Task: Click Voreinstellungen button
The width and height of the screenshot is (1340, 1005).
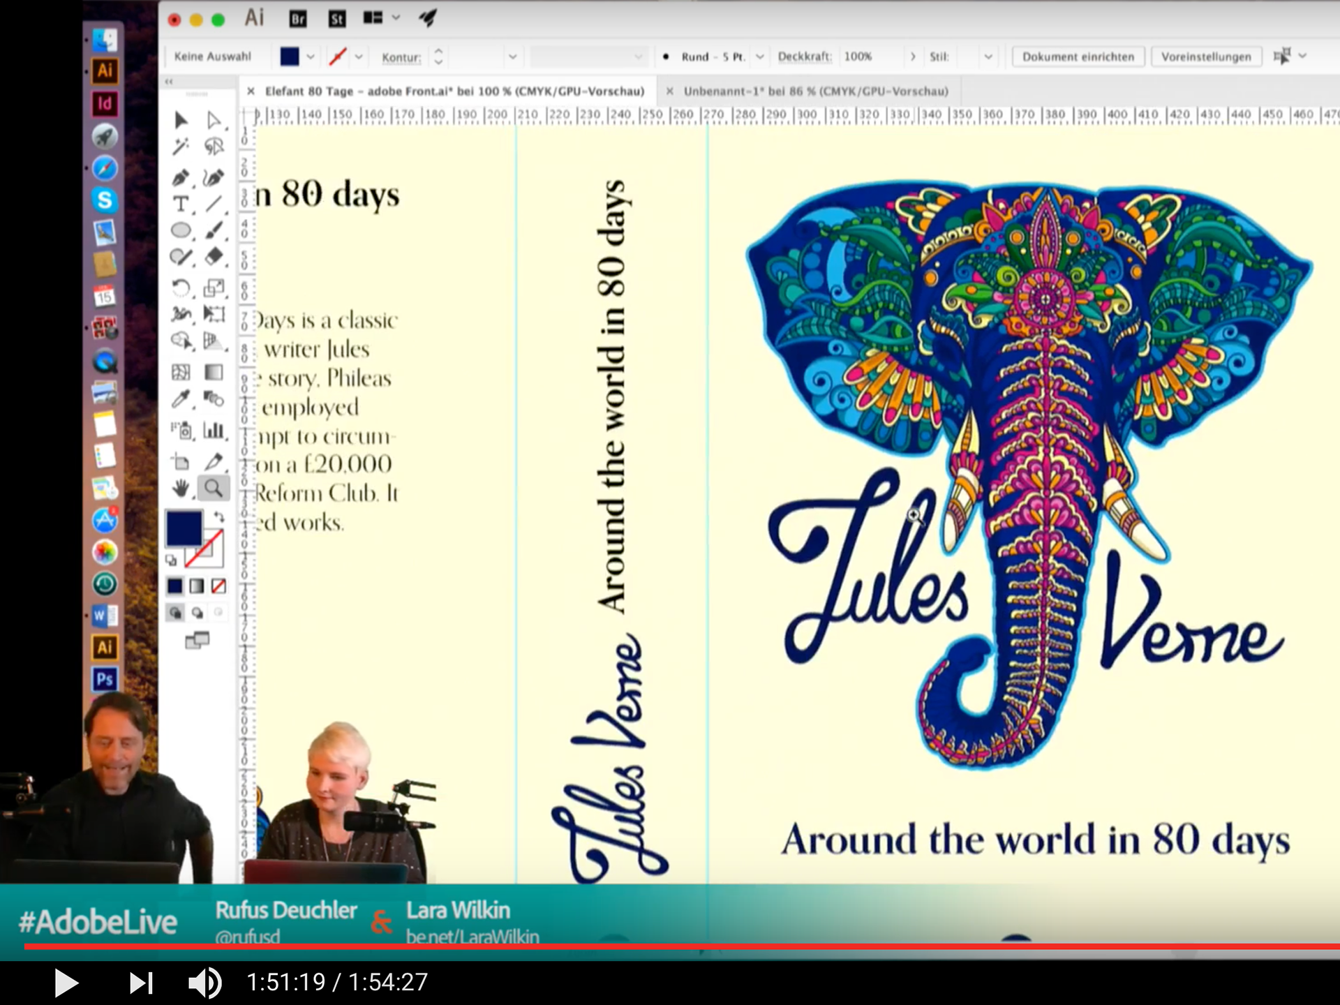Action: click(x=1206, y=57)
